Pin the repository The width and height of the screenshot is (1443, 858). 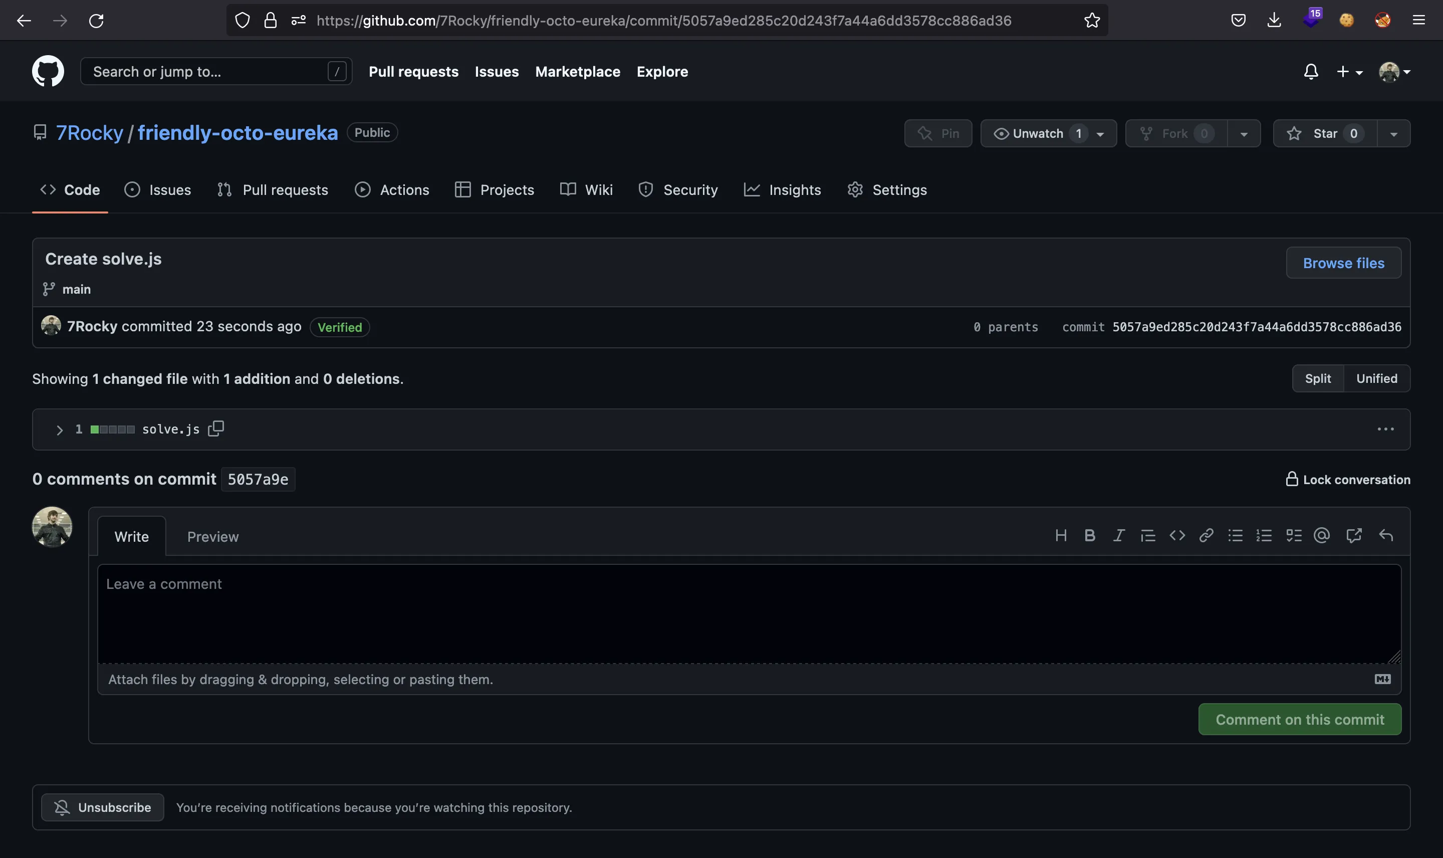click(x=938, y=133)
